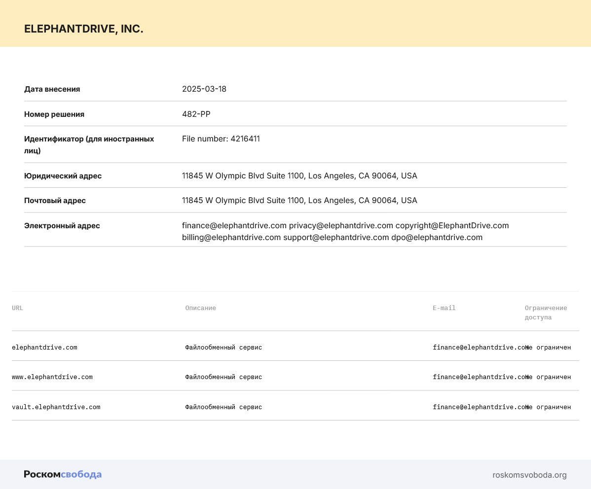Open the roskomsvoboda.org footer link

pyautogui.click(x=529, y=475)
